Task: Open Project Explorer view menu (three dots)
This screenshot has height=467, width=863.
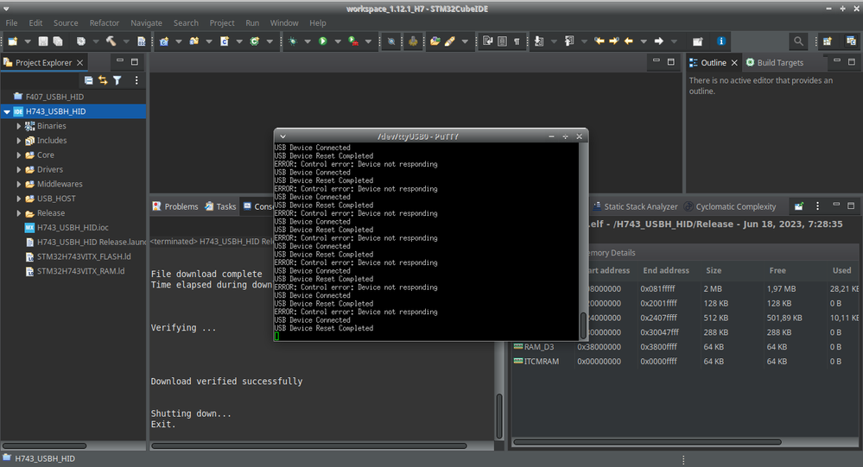Action: tap(136, 80)
